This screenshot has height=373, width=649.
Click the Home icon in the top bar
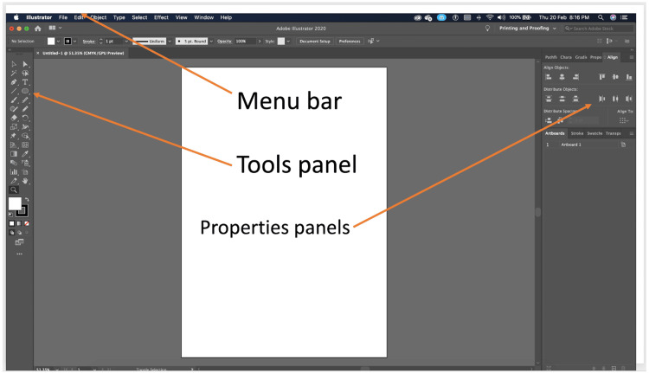point(38,29)
